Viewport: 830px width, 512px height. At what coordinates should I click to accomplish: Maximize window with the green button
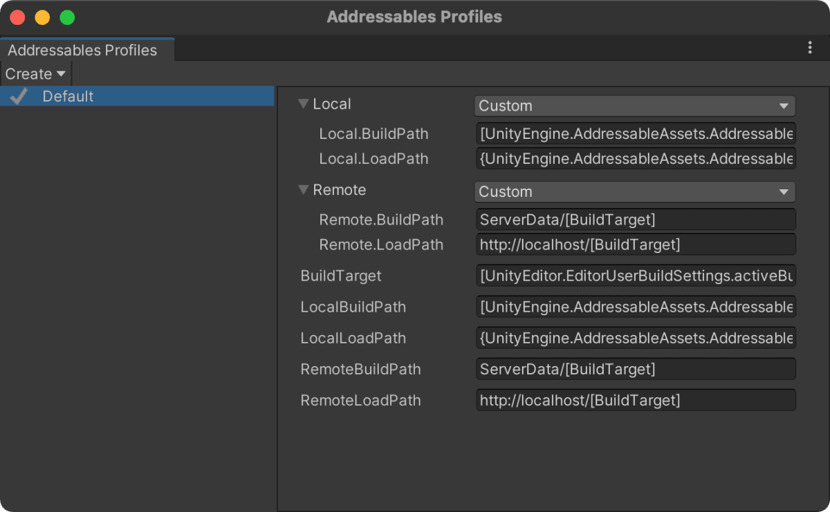(67, 17)
